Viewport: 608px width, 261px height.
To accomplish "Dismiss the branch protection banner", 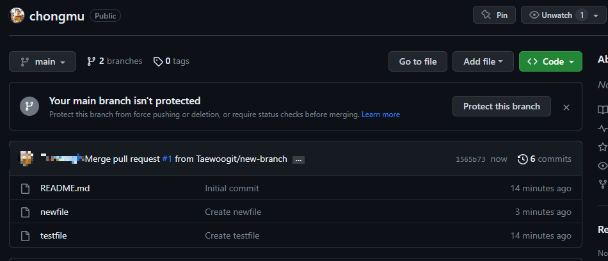I will click(x=566, y=107).
